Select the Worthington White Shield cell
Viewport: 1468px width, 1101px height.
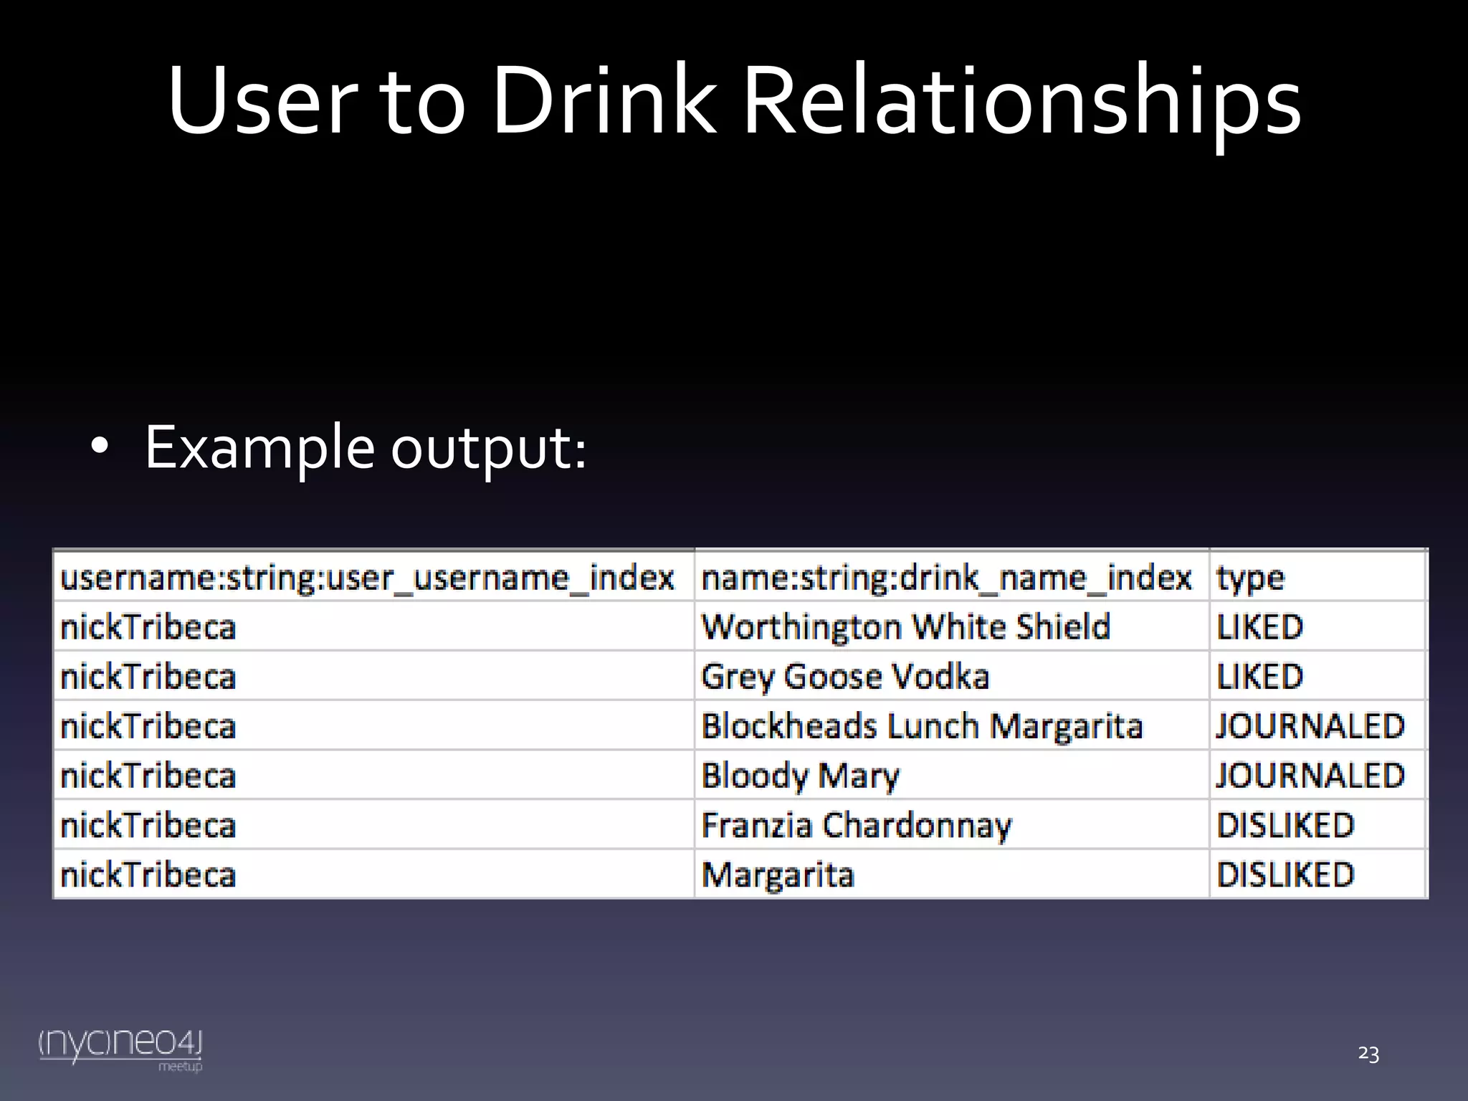tap(906, 627)
